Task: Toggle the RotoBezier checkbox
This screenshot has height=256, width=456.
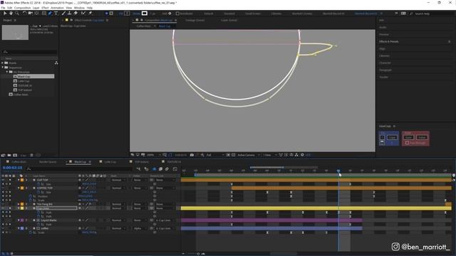Action: click(x=177, y=14)
